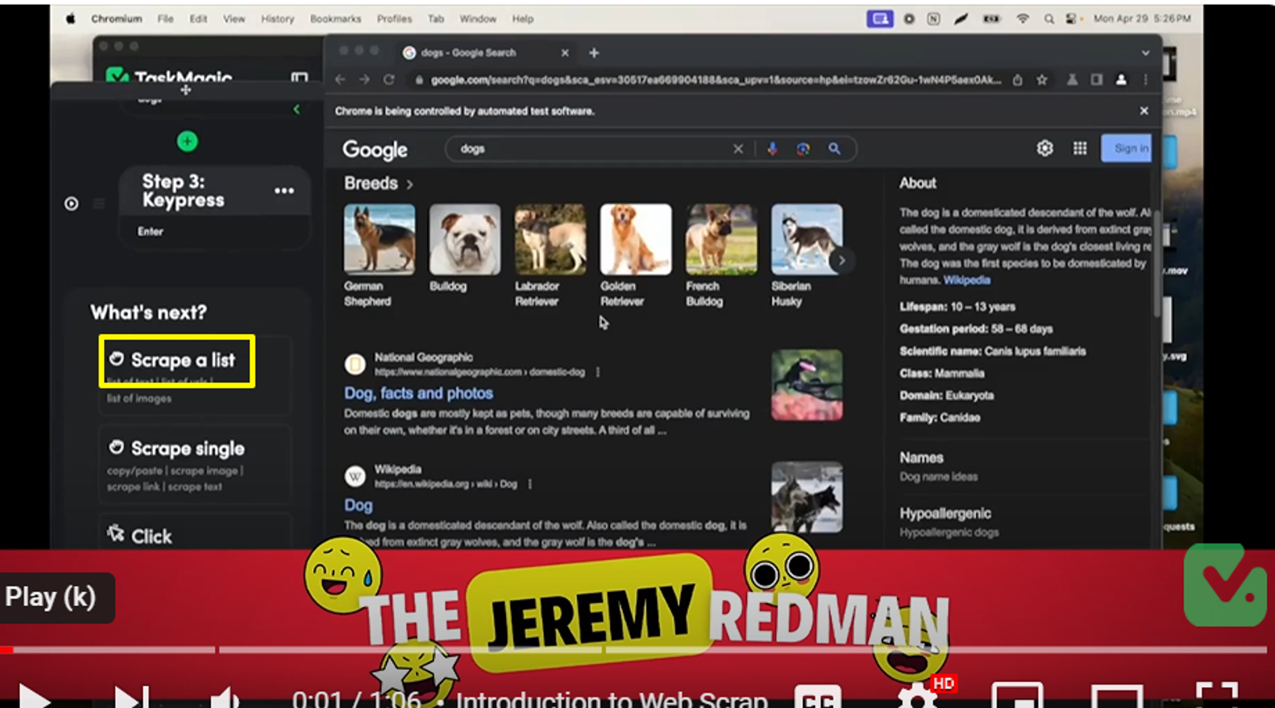Image resolution: width=1275 pixels, height=708 pixels.
Task: Open the Step 3 Keypress three-dot menu
Action: (x=284, y=191)
